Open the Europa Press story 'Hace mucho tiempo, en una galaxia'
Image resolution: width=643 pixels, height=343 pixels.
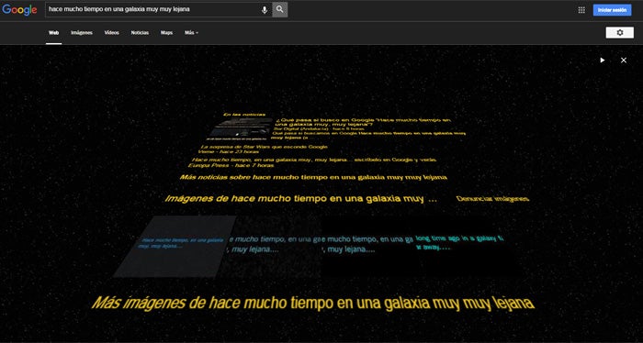point(314,160)
